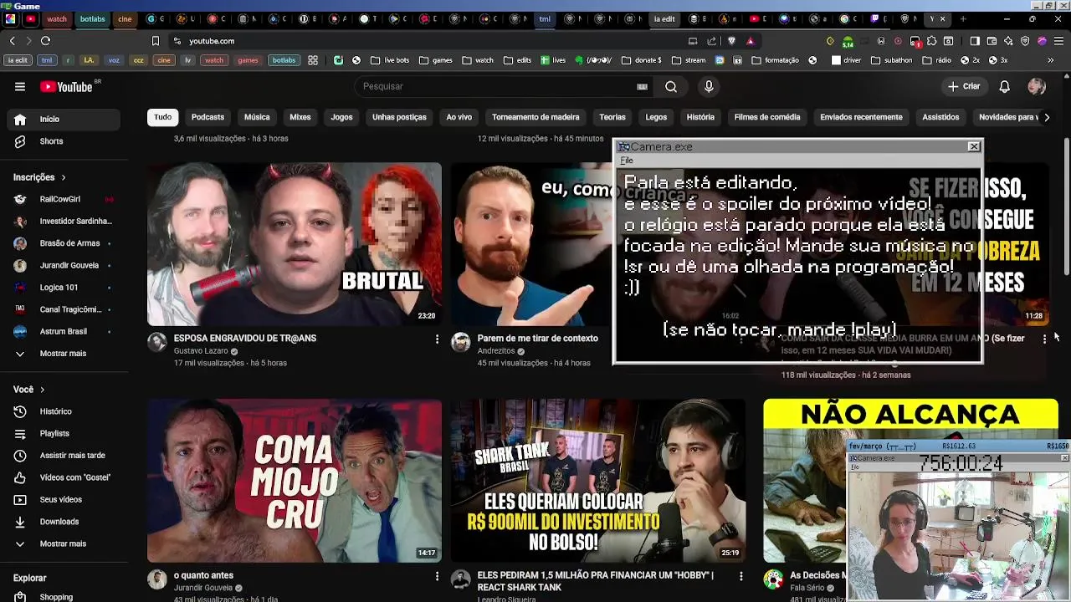Select the Ao vivo chip

[x=459, y=117]
